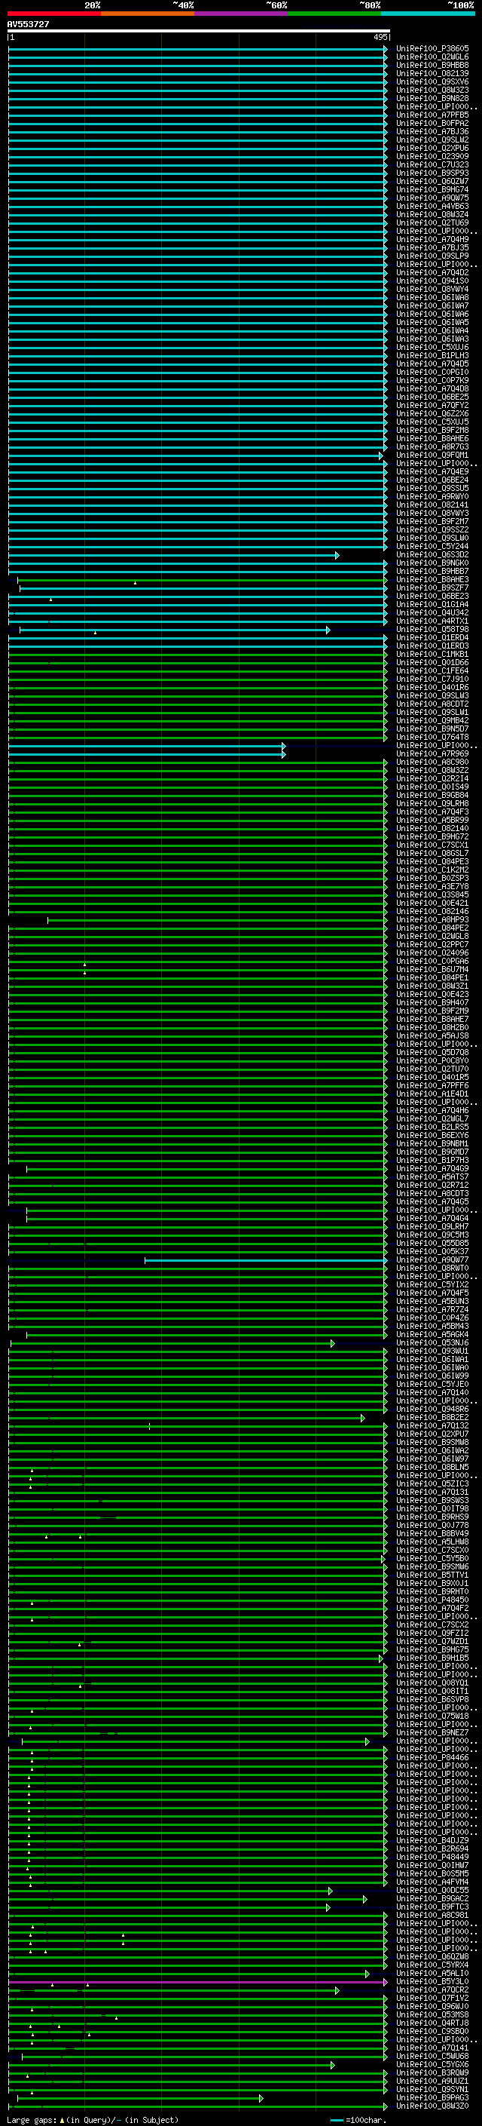Click the purple ~60% identity legend segment
This screenshot has height=2126, width=482.
click(x=242, y=14)
